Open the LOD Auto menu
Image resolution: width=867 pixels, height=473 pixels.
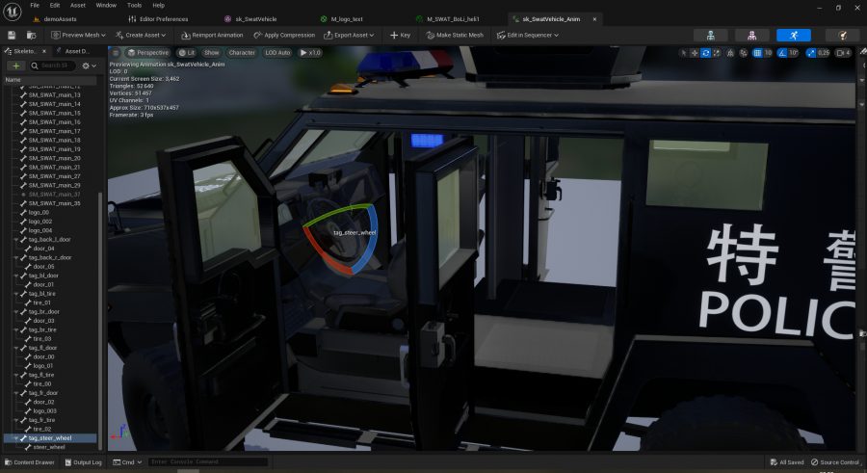277,53
